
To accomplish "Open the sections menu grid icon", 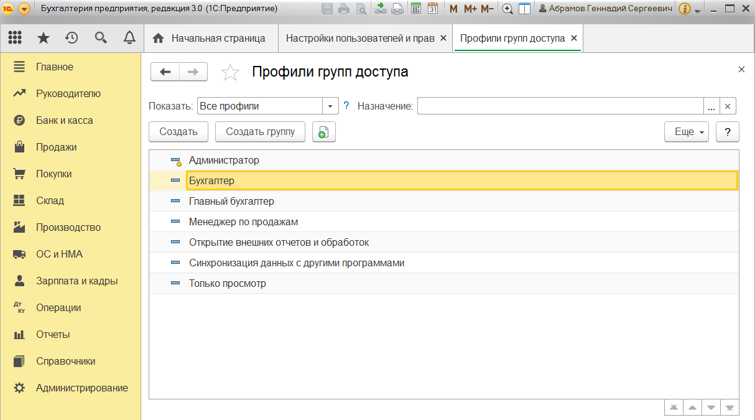I will (x=15, y=38).
